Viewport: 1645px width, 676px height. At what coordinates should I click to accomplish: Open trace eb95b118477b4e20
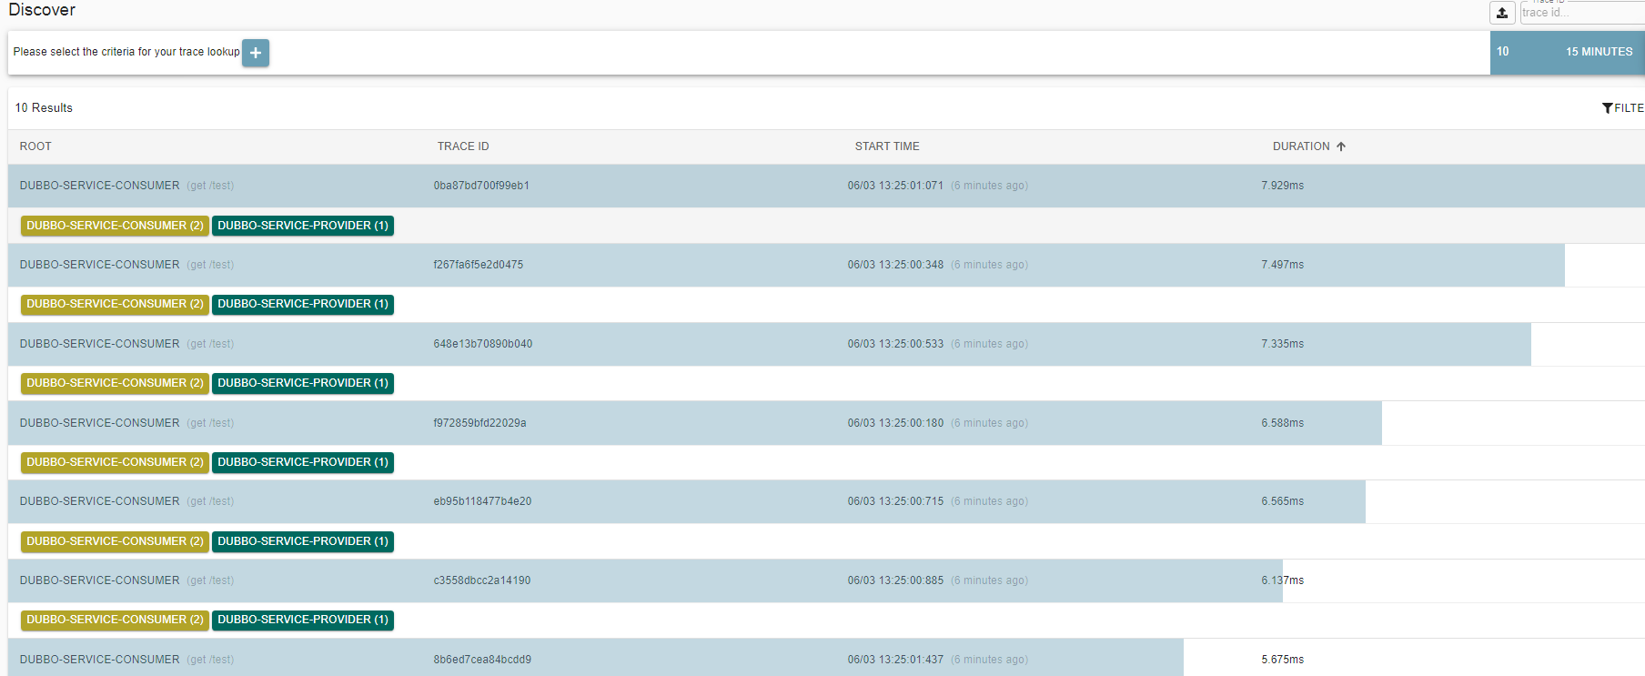point(482,501)
